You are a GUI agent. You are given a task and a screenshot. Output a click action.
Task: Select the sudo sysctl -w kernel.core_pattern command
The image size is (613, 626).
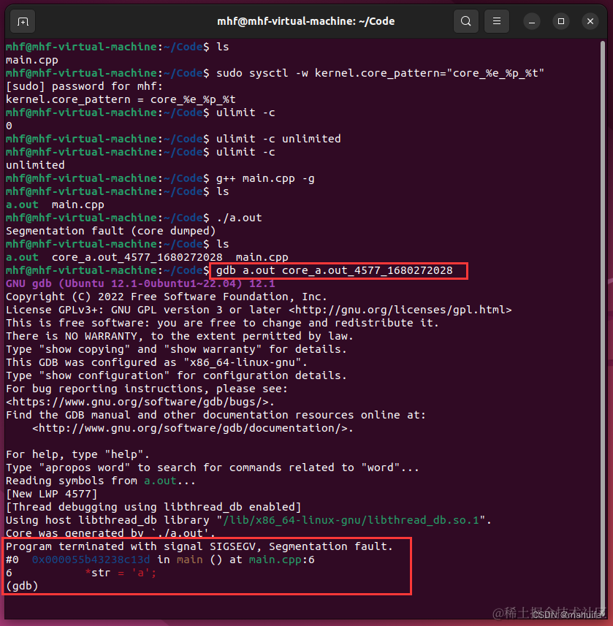(380, 74)
